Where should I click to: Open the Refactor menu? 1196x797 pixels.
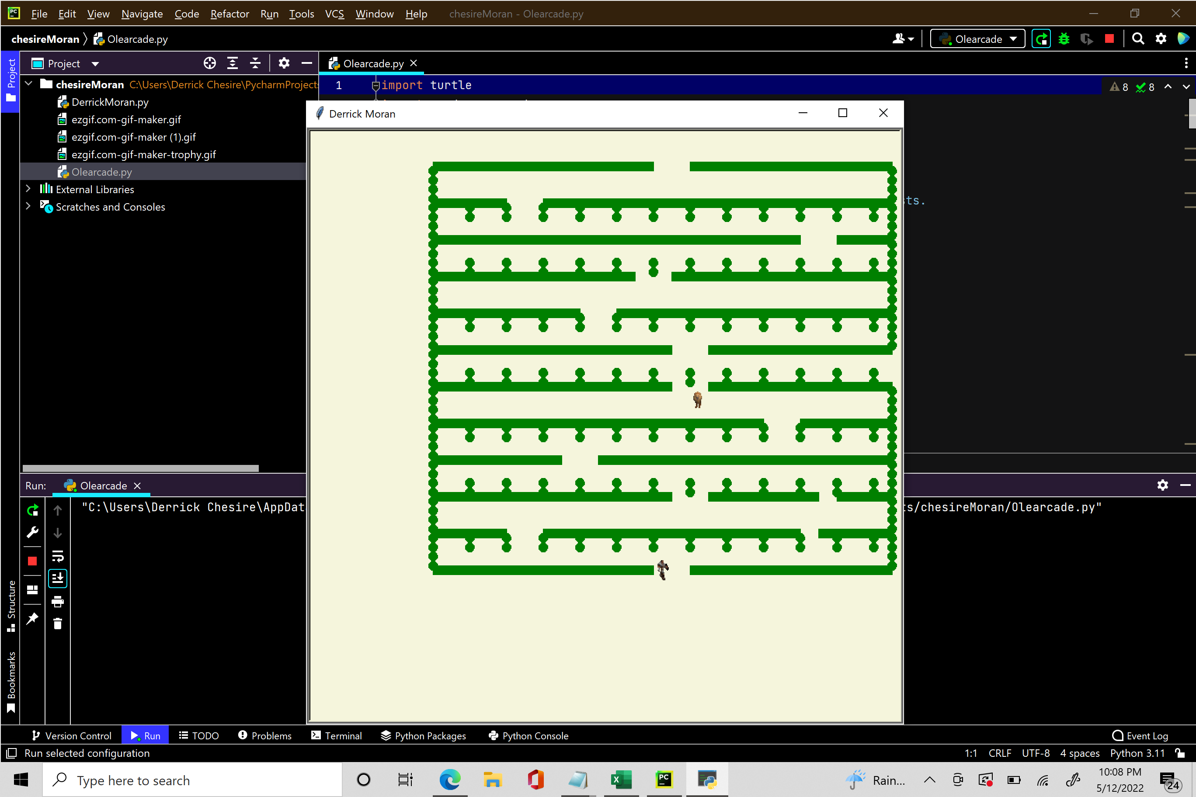coord(229,14)
